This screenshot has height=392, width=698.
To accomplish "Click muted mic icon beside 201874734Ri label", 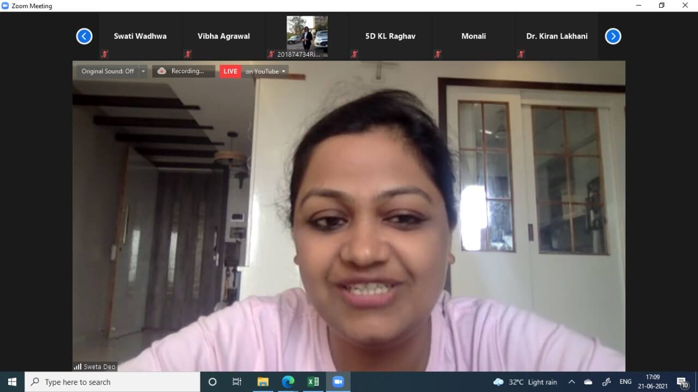I will [x=271, y=54].
